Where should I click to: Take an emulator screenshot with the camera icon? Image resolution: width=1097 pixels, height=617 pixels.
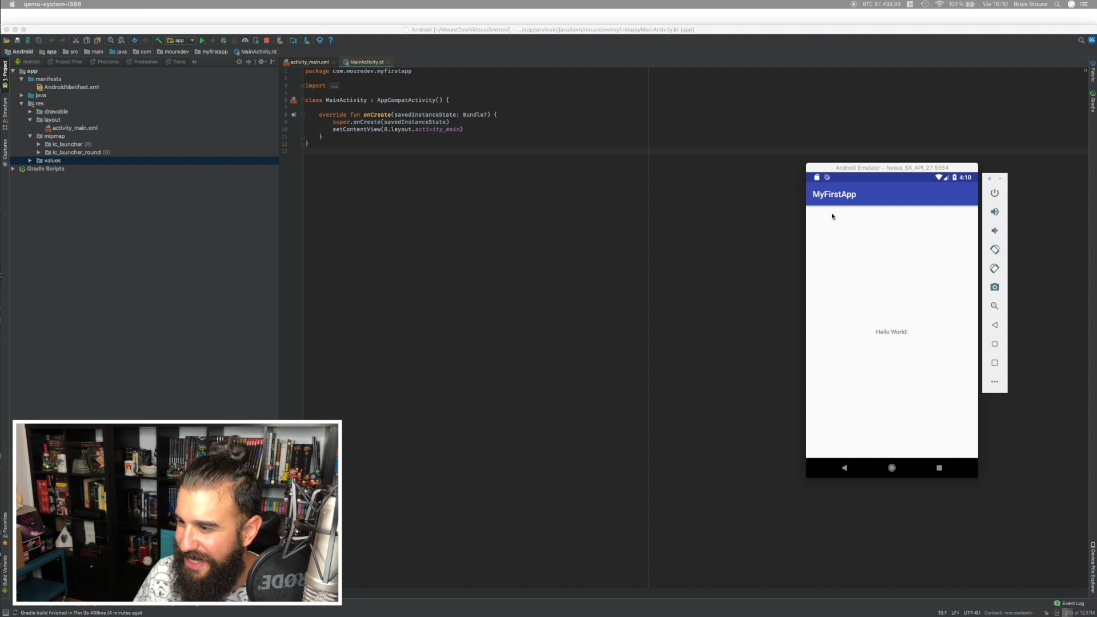tap(994, 287)
